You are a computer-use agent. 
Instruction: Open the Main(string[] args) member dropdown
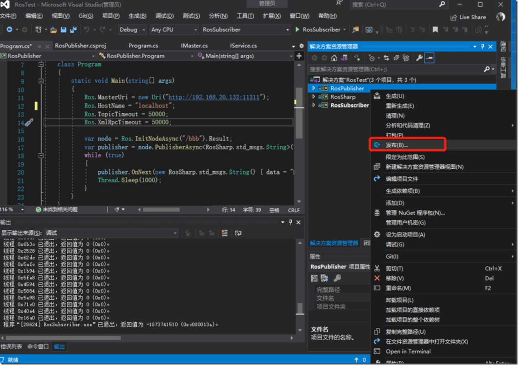coord(245,56)
